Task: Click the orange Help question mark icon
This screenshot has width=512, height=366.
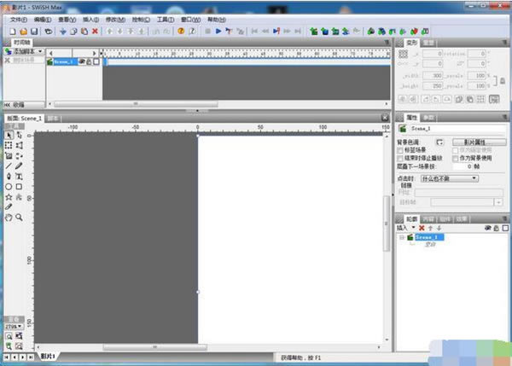Action: (181, 31)
